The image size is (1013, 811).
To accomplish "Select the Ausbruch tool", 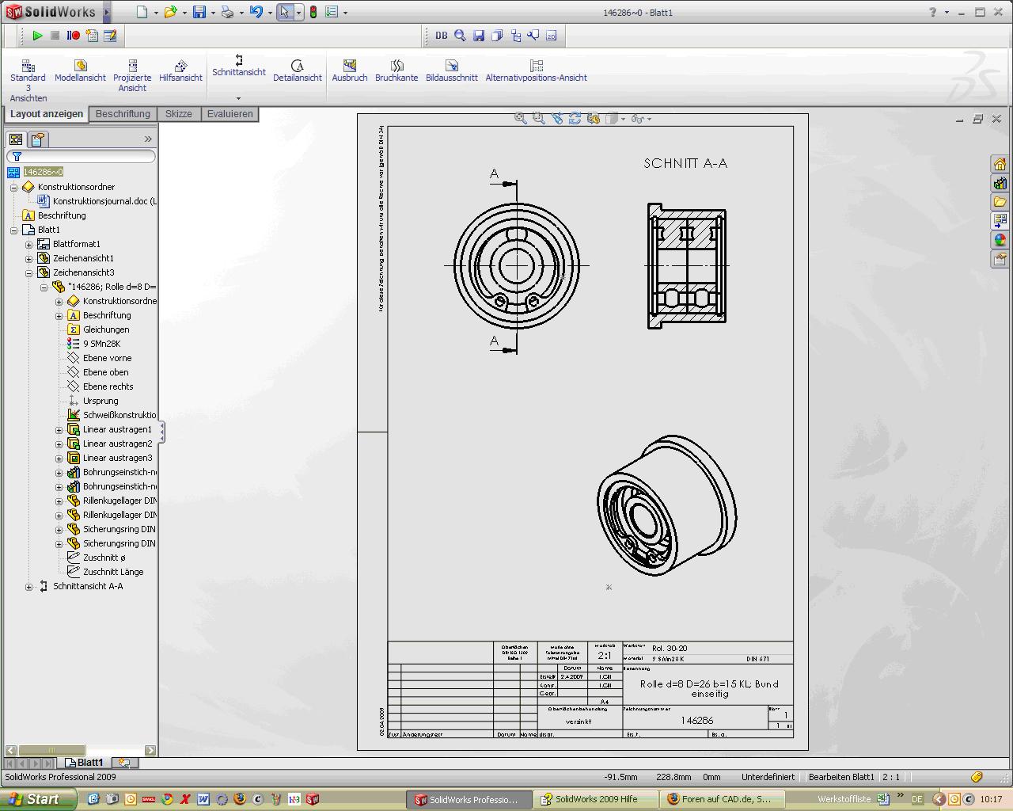I will tap(349, 70).
